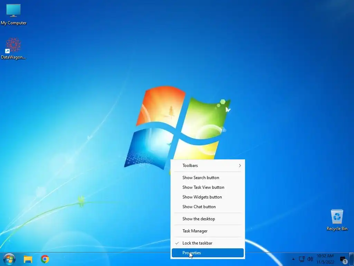Choose Show Search button in context menu

coord(208,178)
